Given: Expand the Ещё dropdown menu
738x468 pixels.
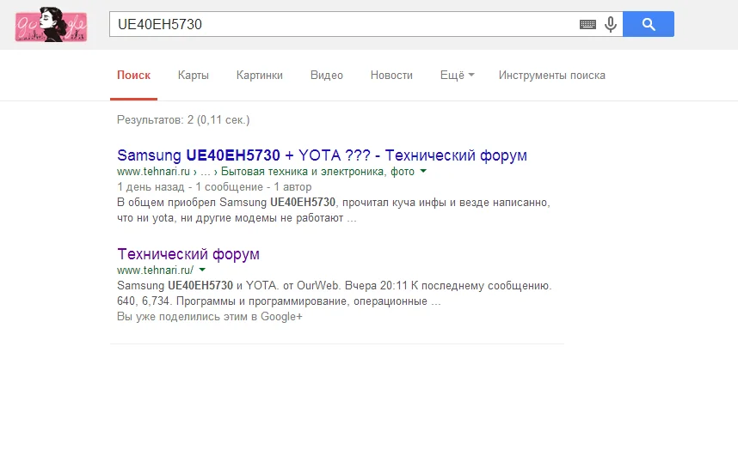Looking at the screenshot, I should pos(457,76).
